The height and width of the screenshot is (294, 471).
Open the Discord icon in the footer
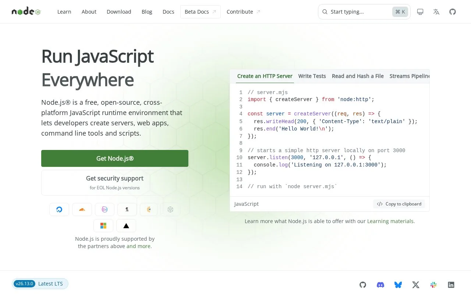tap(380, 284)
